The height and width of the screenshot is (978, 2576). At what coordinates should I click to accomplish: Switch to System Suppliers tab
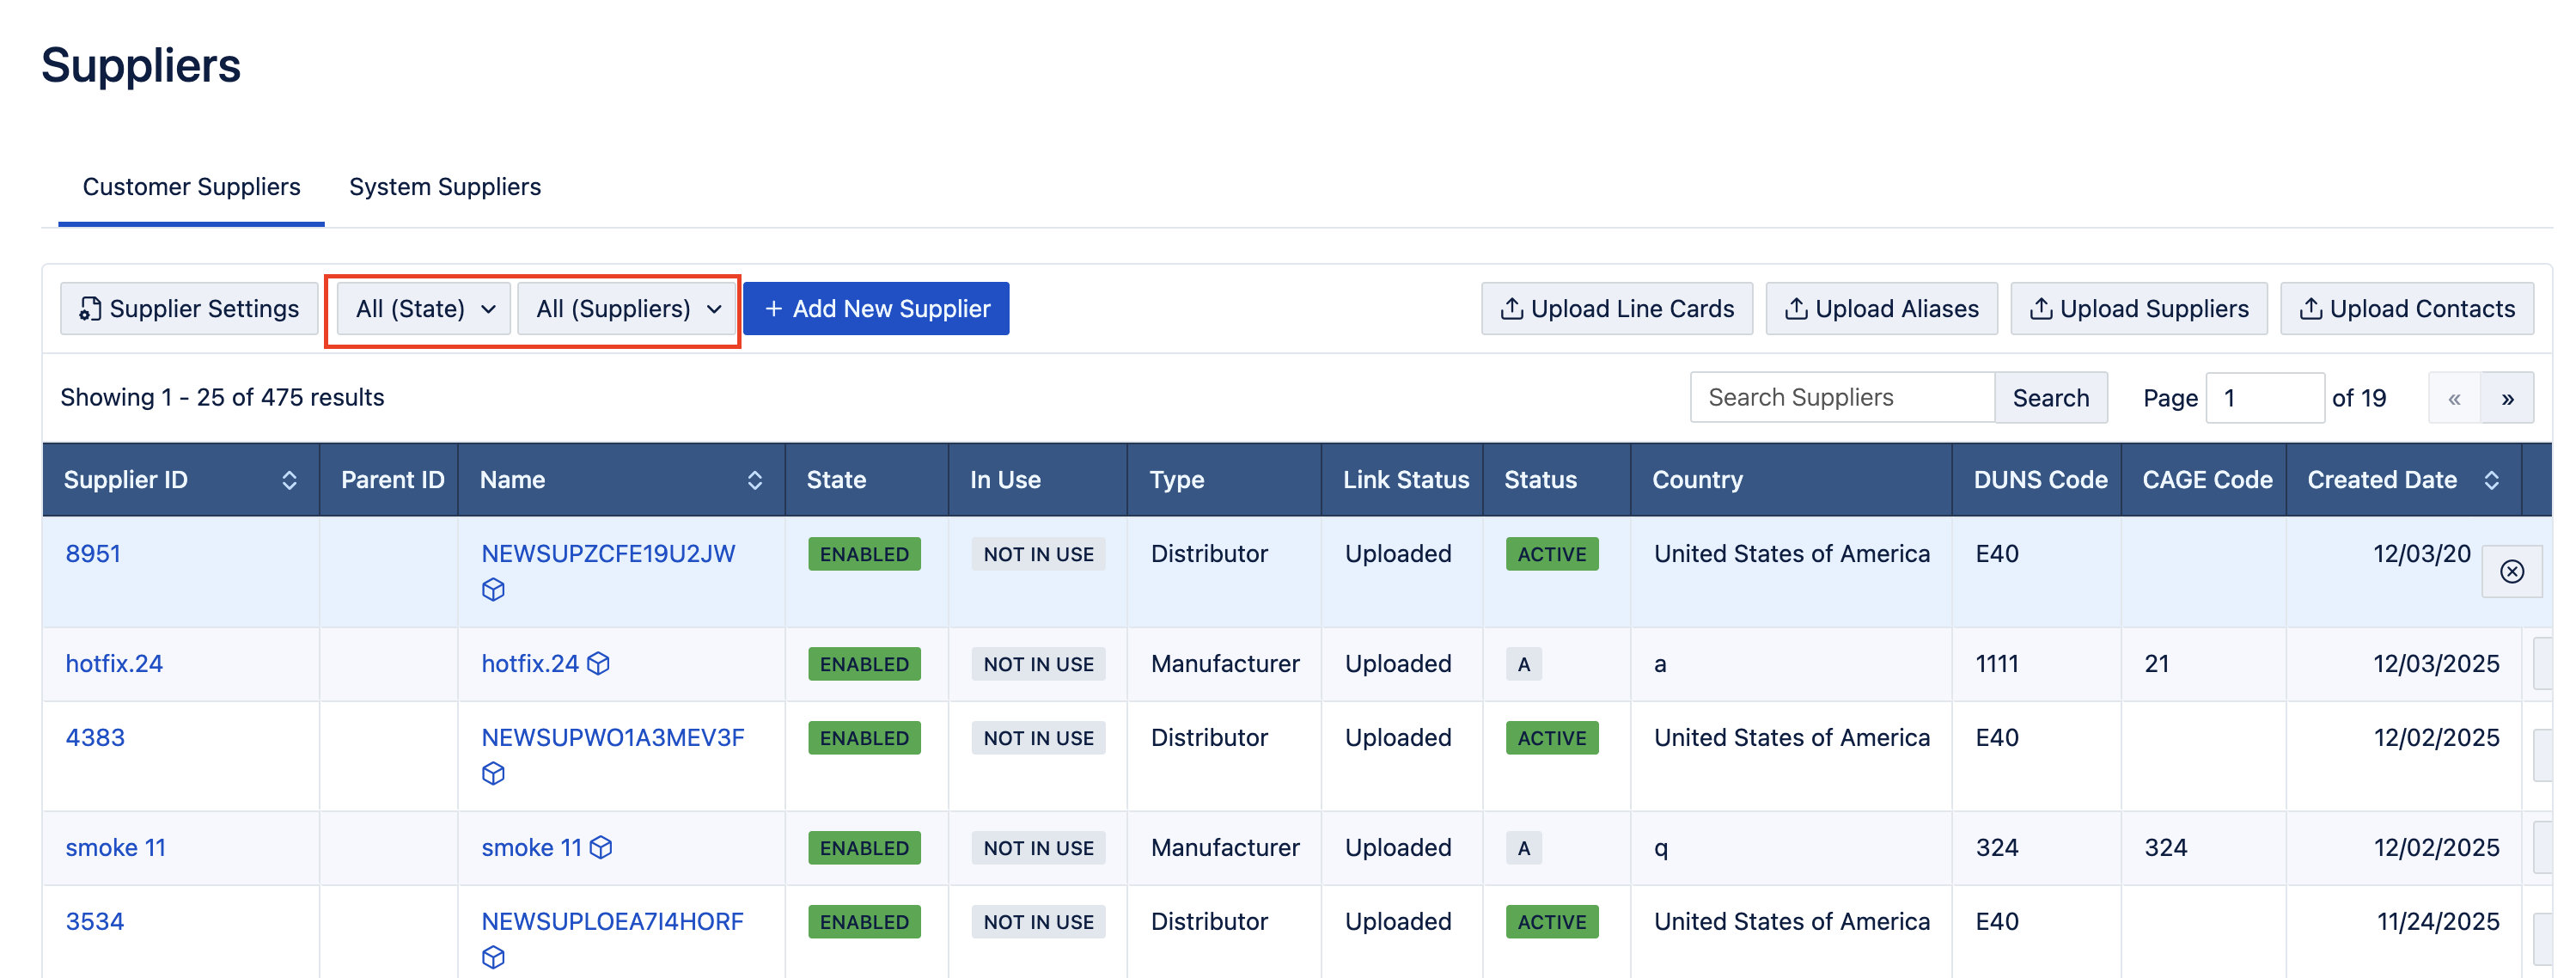(444, 187)
